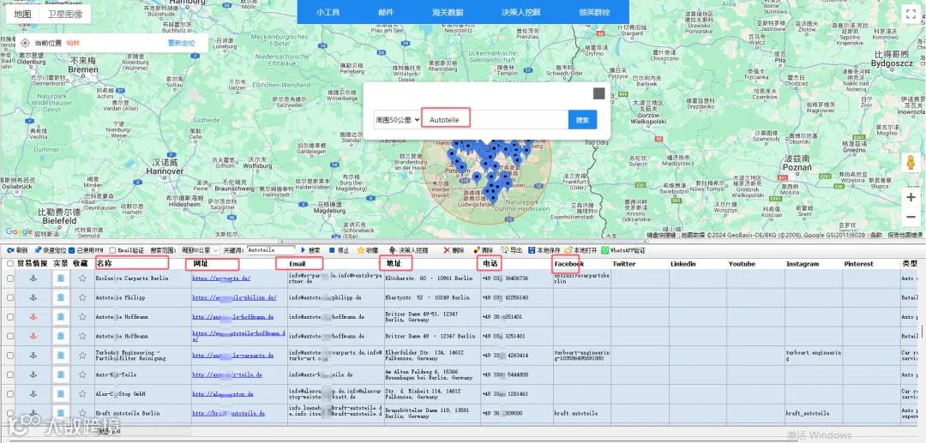Click anchor icon for TurboArt Engineering row
Viewport: 926px width, 443px height.
33,355
